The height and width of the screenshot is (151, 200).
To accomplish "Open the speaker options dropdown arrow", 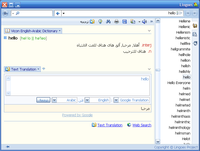I will pyautogui.click(x=139, y=22).
